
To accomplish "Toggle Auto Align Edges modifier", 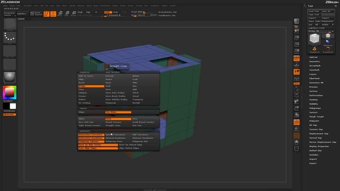I will [x=98, y=148].
